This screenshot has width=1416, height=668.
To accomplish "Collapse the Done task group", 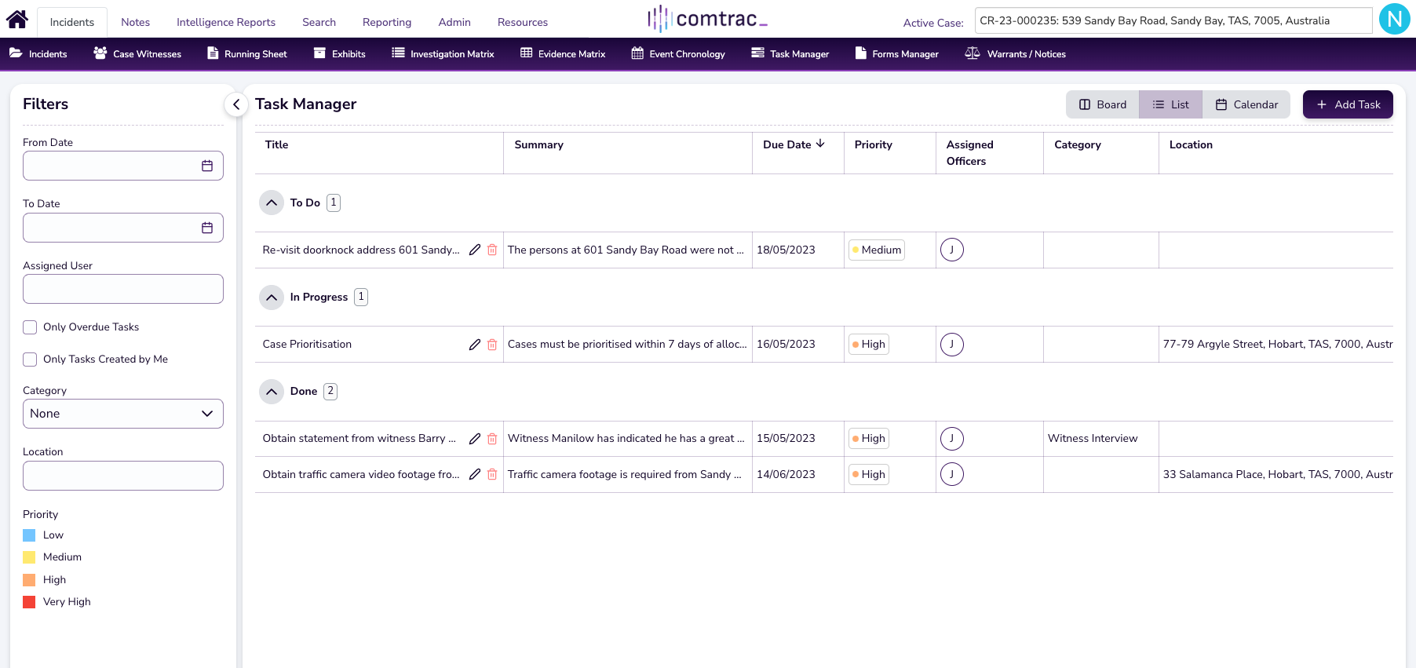I will click(272, 392).
